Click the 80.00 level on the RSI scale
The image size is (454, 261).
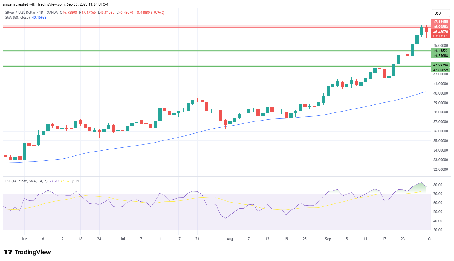click(438, 185)
